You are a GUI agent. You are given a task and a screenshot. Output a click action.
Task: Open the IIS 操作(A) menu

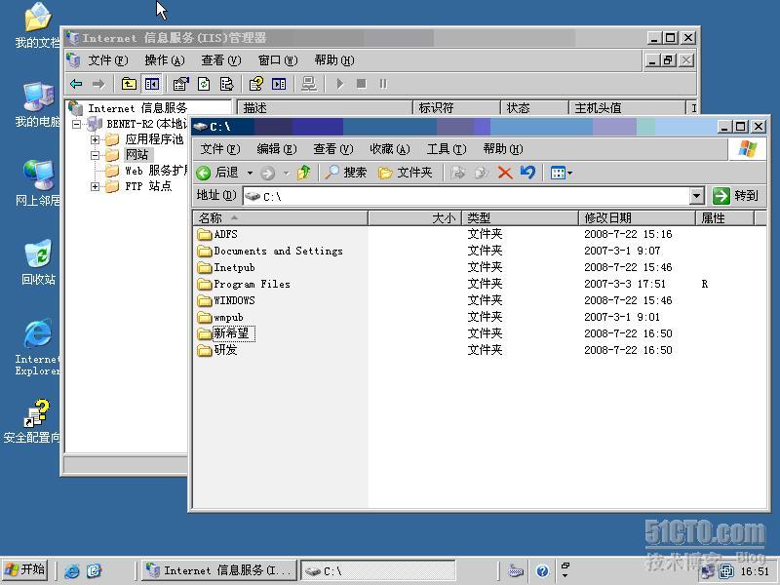(165, 60)
